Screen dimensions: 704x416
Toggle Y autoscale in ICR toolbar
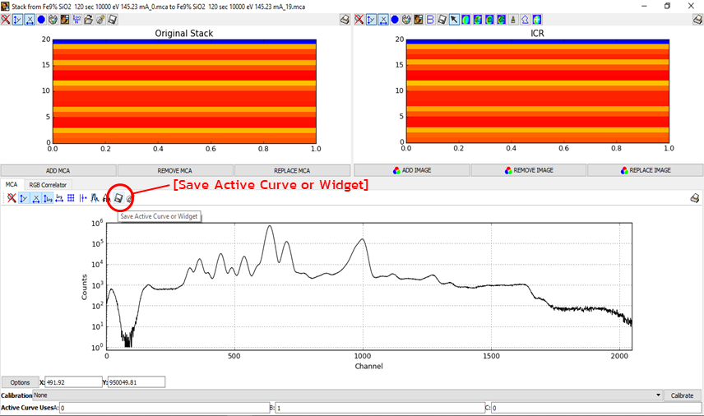click(371, 20)
